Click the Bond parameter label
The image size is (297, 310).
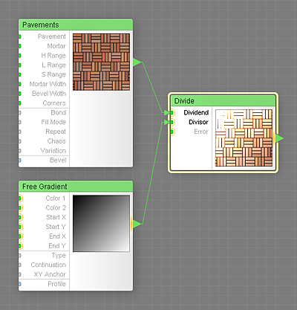[59, 112]
